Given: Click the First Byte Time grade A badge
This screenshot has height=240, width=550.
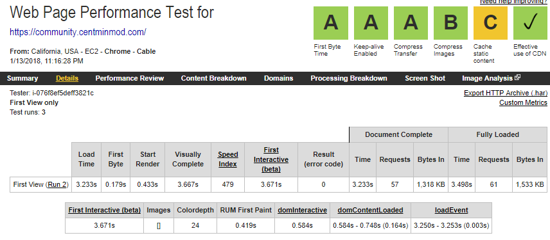Looking at the screenshot, I should coord(331,23).
